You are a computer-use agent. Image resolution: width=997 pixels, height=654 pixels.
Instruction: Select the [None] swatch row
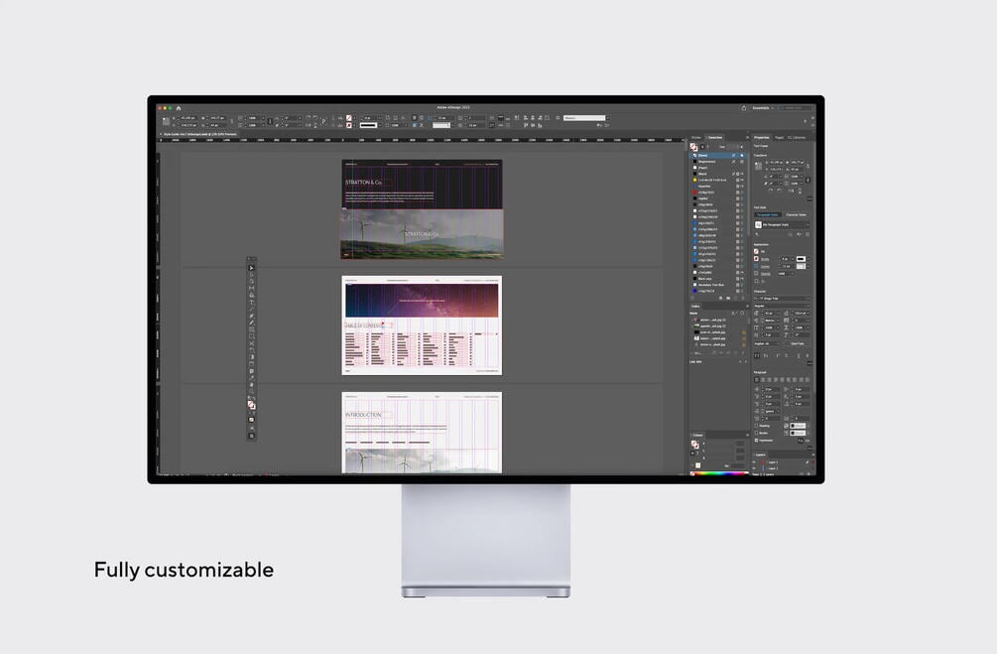coord(717,155)
